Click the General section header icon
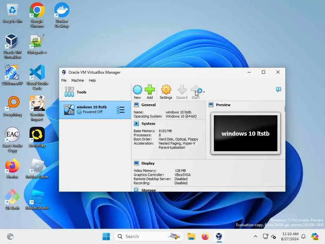Screen dimensions: 325x244 pos(136,105)
